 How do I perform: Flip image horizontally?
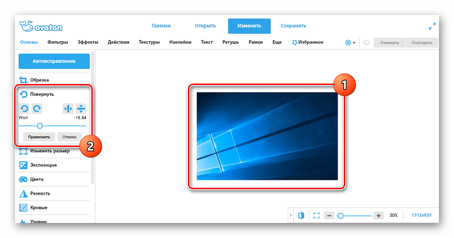coord(68,108)
